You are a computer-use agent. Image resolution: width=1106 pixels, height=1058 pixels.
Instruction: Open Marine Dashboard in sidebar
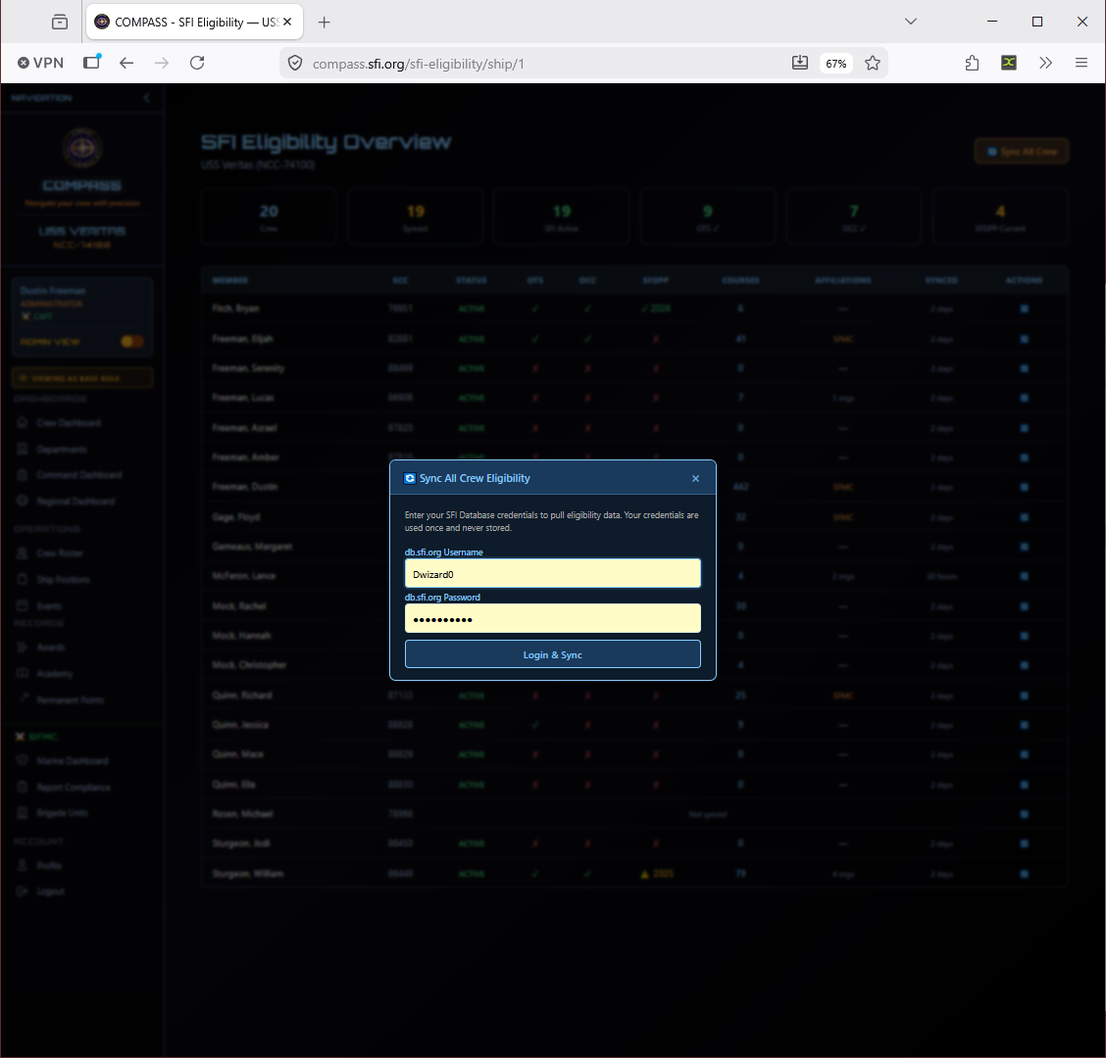click(x=73, y=761)
